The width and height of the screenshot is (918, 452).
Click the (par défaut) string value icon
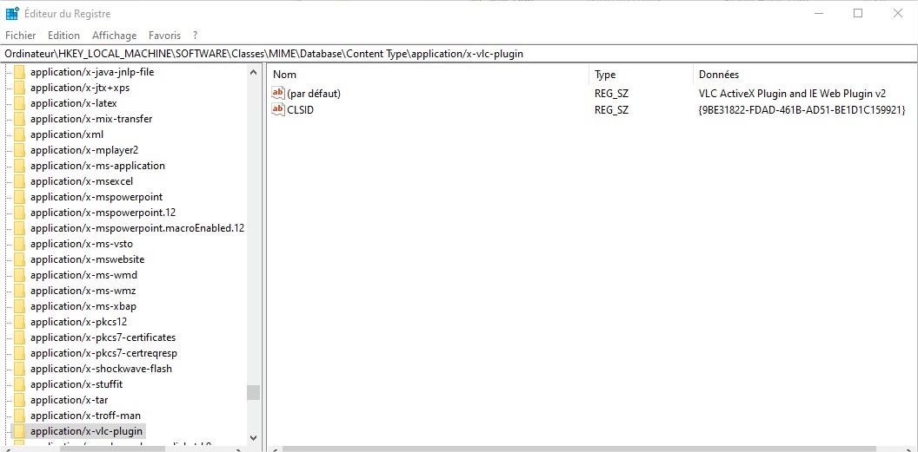(x=278, y=93)
